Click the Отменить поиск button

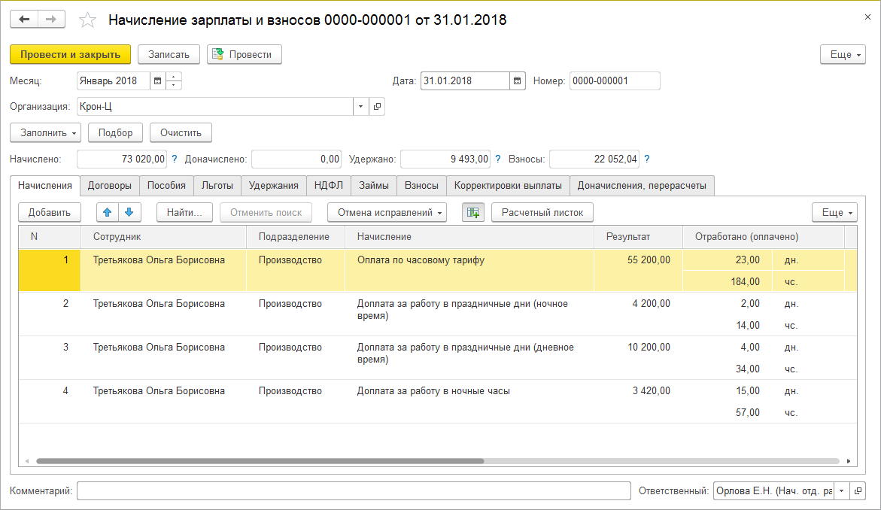(266, 212)
